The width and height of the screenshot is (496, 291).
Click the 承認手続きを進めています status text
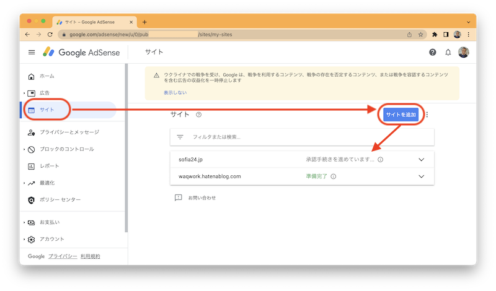pyautogui.click(x=340, y=160)
